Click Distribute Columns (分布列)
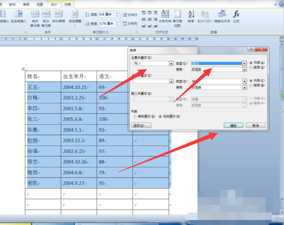 (x=130, y=23)
